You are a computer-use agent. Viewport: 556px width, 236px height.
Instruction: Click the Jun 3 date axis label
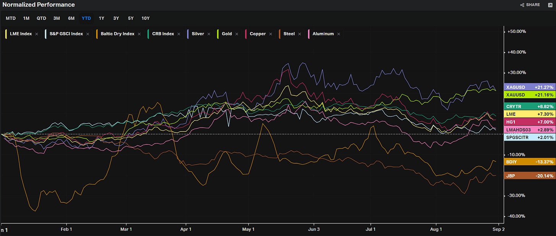point(314,229)
